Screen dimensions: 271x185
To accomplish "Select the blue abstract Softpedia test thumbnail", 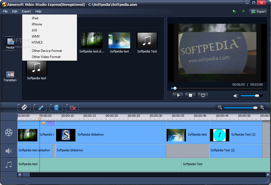I will [119, 40].
